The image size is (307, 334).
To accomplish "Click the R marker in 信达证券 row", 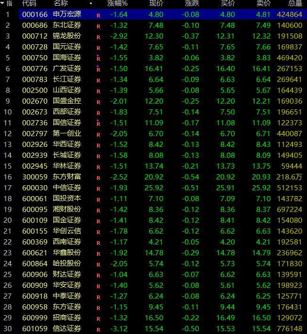I will (98, 329).
